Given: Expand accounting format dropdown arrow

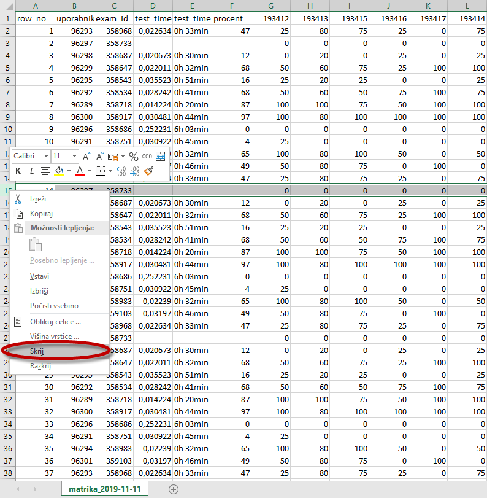Looking at the screenshot, I should 123,156.
